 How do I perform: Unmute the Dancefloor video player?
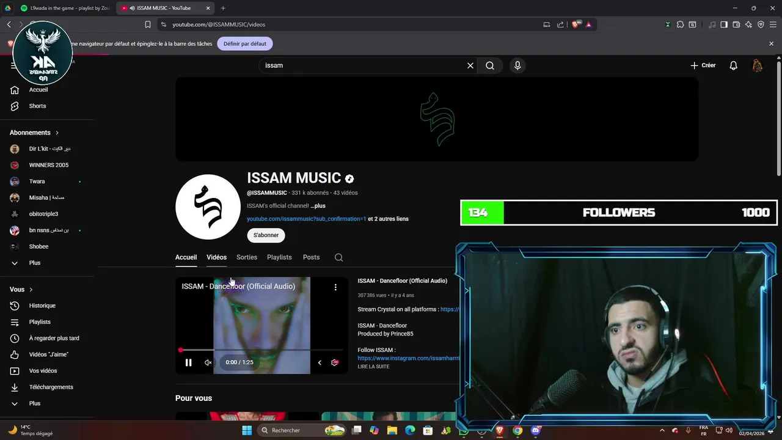(x=208, y=362)
